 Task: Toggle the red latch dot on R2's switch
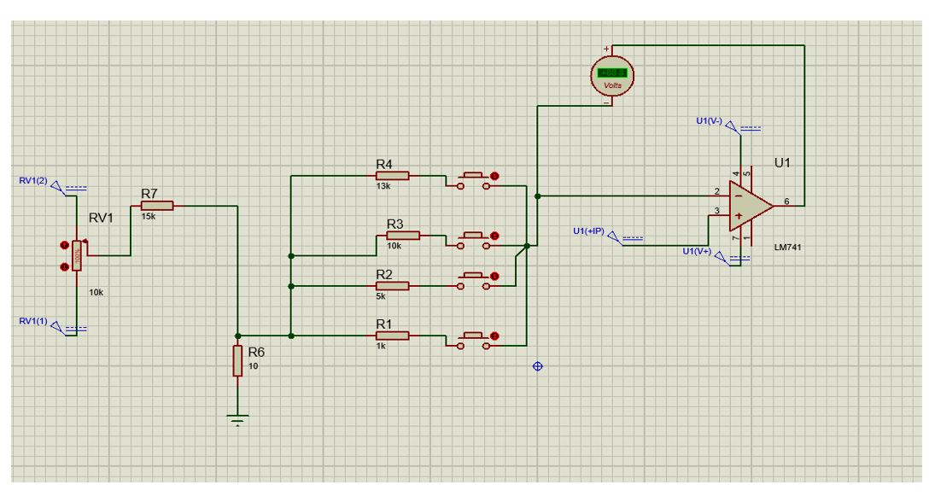(x=494, y=276)
